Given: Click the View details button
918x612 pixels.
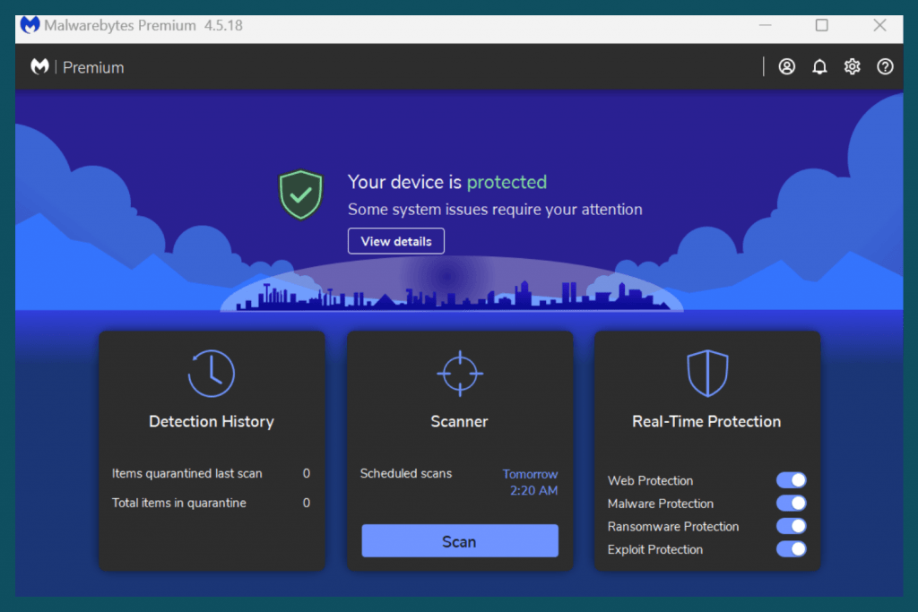Looking at the screenshot, I should 395,240.
